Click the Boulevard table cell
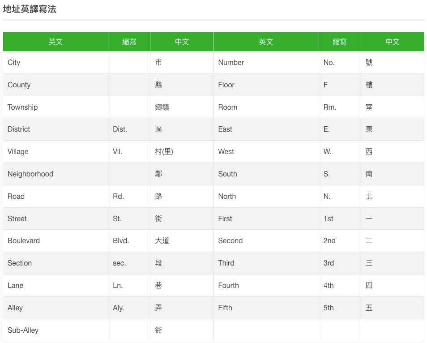The width and height of the screenshot is (427, 343). coord(24,240)
